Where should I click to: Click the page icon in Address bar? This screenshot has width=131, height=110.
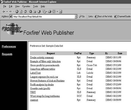(x=11, y=17)
